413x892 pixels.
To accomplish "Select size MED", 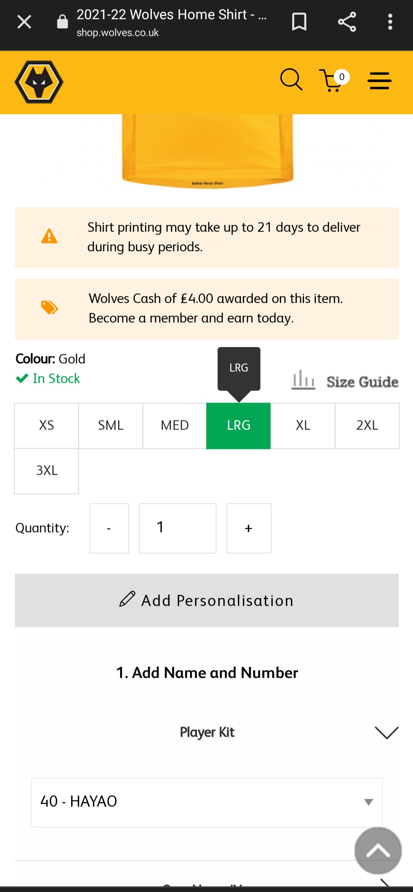I will coord(175,426).
